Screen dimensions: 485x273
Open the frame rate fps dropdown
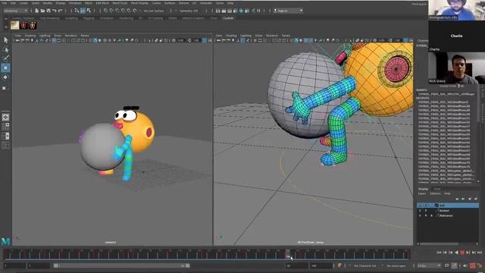pyautogui.click(x=429, y=265)
